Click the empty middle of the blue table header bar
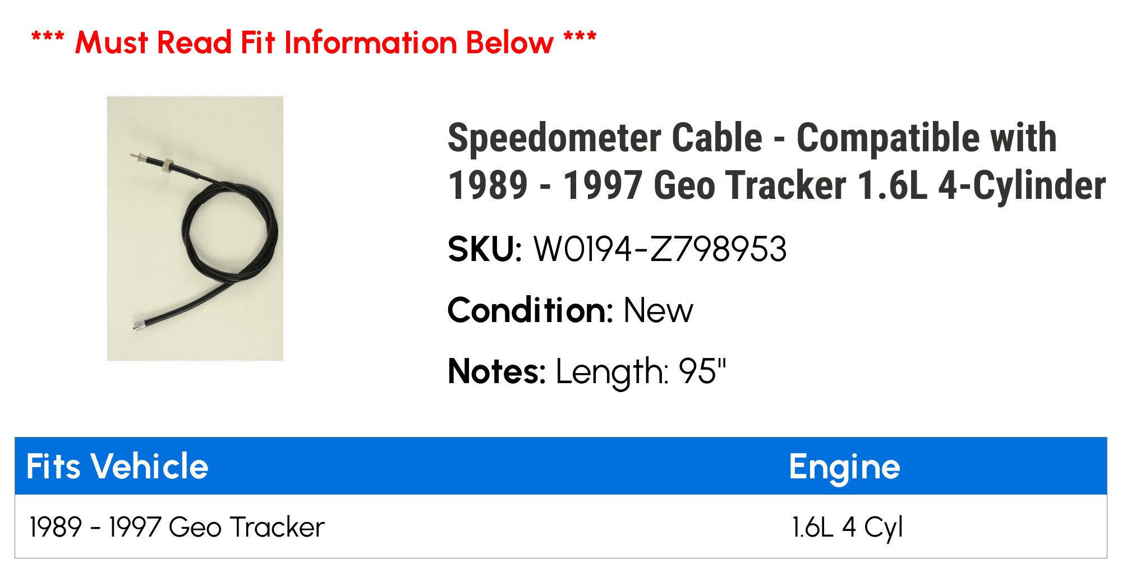 [x=498, y=467]
